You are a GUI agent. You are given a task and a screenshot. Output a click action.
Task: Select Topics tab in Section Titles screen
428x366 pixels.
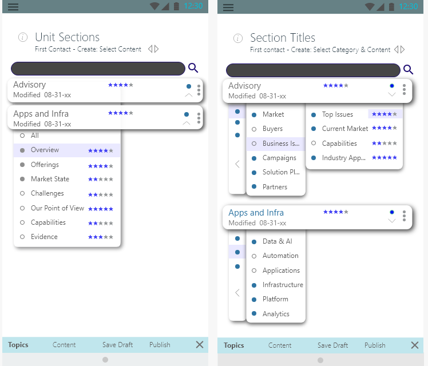[233, 345]
